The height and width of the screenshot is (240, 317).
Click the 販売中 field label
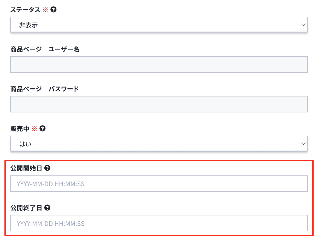[x=20, y=129]
